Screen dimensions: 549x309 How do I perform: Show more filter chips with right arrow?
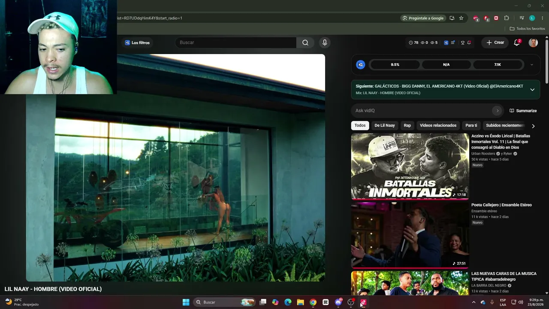[533, 126]
